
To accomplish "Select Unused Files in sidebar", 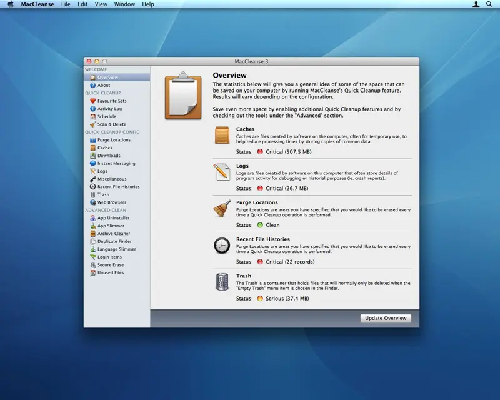I will pyautogui.click(x=107, y=272).
